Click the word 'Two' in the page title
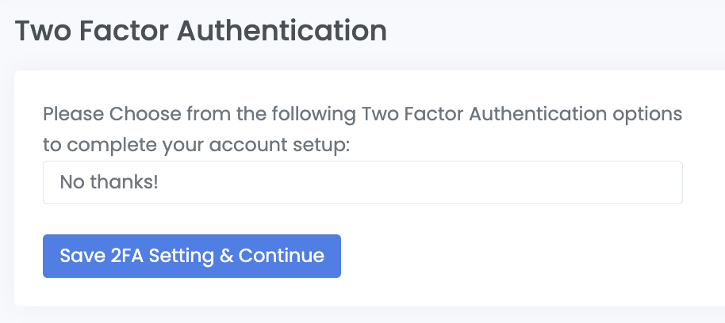Image resolution: width=725 pixels, height=323 pixels. pos(40,32)
